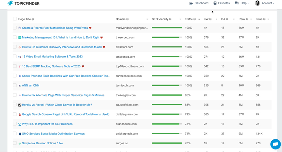Viewport: 282px width, 152px height.
Task: Click heart icon on Marketing Management 101 row
Action: (101, 37)
